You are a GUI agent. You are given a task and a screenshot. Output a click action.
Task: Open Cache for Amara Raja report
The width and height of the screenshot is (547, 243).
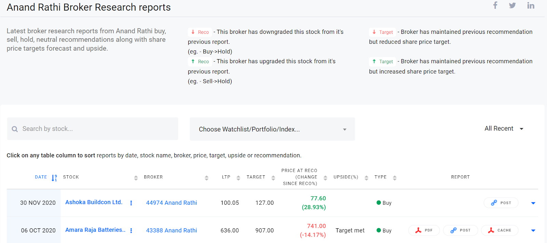(x=499, y=230)
